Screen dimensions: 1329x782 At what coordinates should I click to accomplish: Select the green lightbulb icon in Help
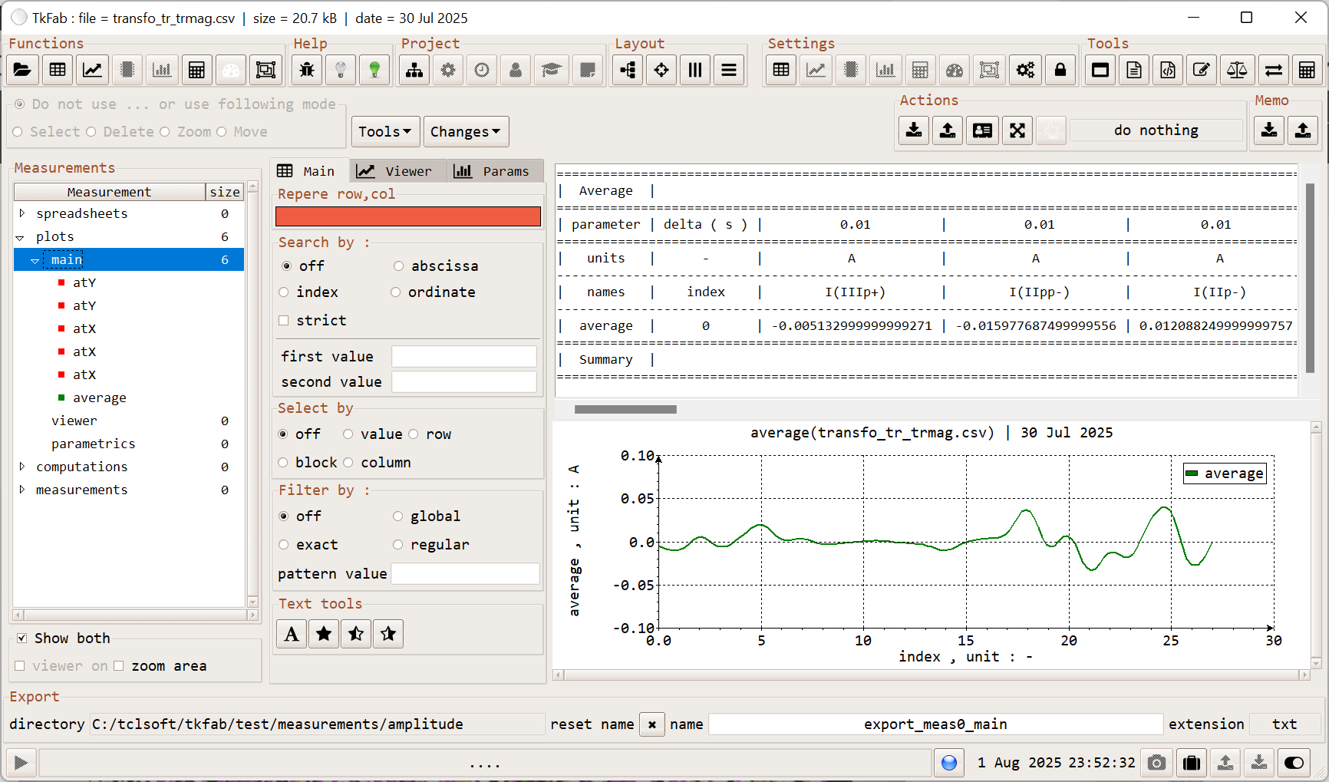coord(374,70)
